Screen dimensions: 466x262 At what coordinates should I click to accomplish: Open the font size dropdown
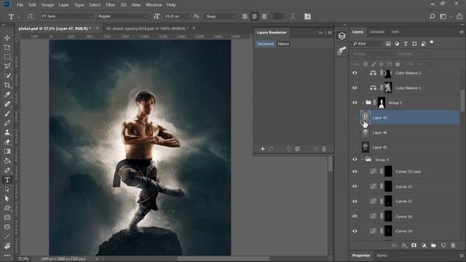tap(187, 16)
